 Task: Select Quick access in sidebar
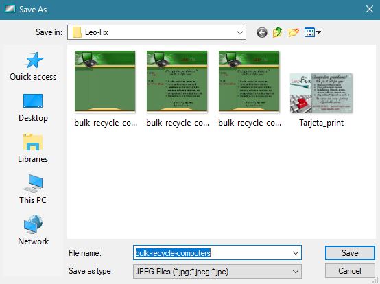33,66
